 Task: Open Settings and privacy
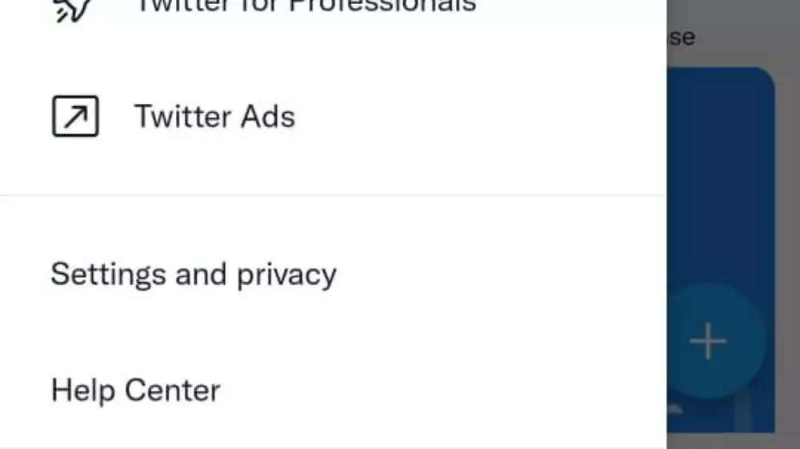click(x=194, y=275)
